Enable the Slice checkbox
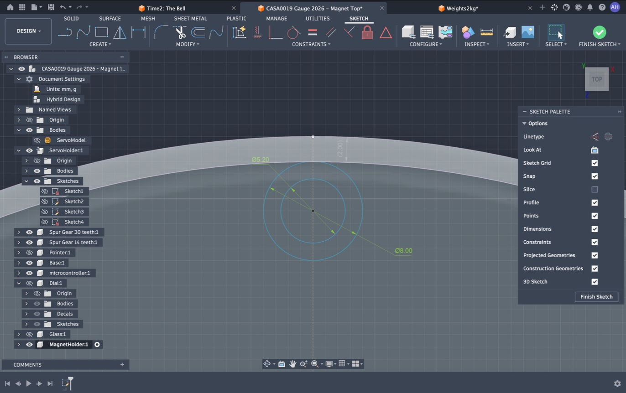 point(595,189)
